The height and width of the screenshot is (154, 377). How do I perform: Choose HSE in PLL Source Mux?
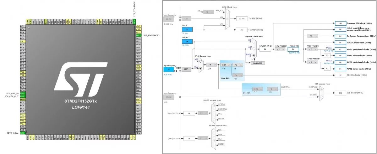click(x=200, y=68)
